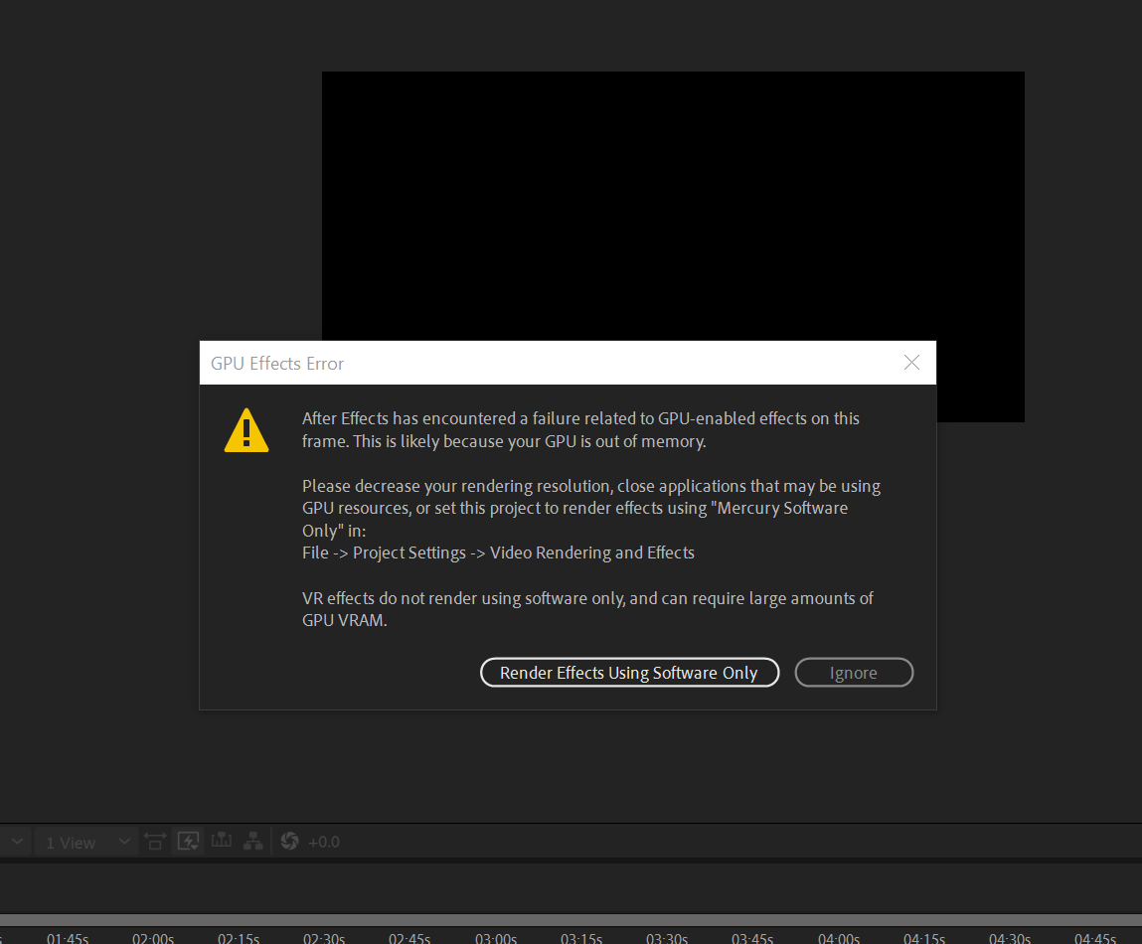Click the 01:45s mark on the timeline
This screenshot has width=1142, height=944.
(x=67, y=938)
